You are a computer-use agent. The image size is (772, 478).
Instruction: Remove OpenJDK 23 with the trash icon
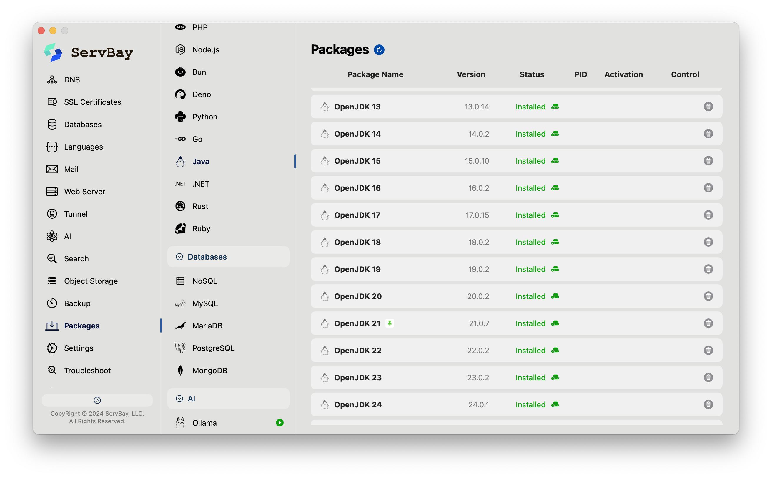708,377
